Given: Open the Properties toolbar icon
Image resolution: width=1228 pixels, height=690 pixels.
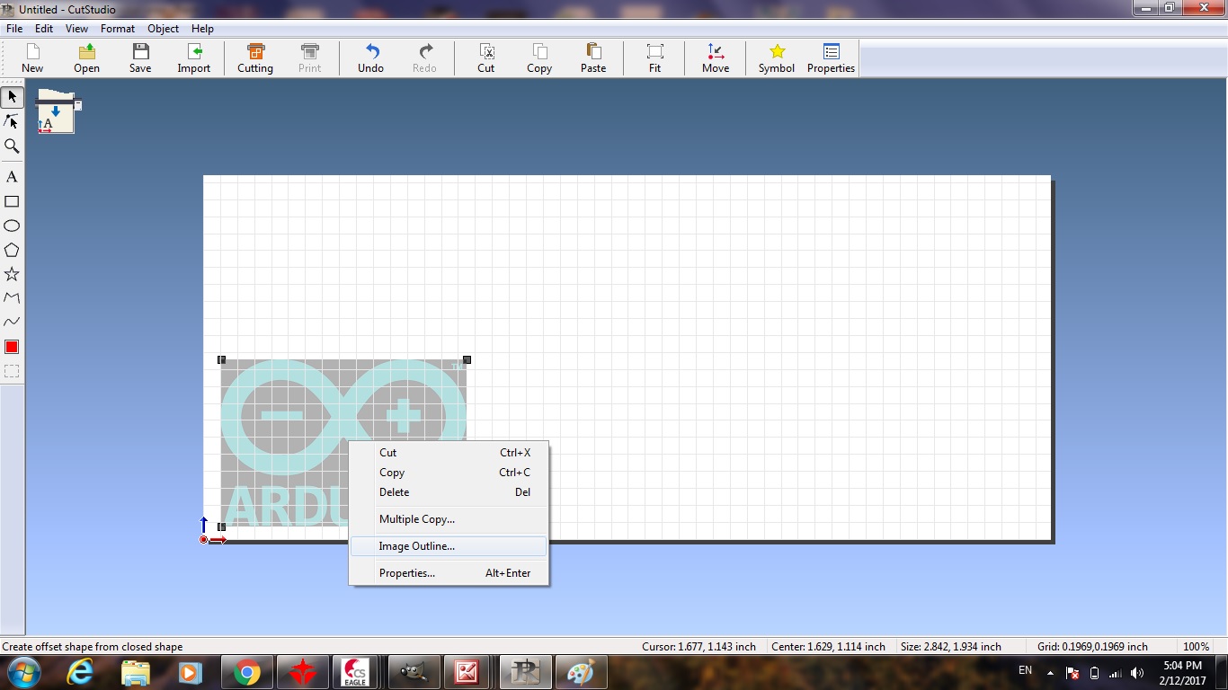Looking at the screenshot, I should [x=831, y=58].
